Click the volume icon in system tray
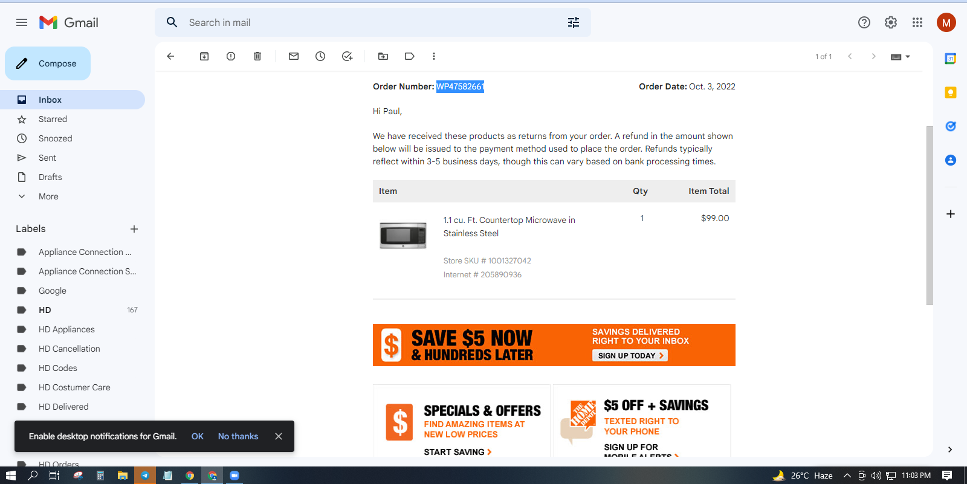This screenshot has width=967, height=484. [x=876, y=476]
